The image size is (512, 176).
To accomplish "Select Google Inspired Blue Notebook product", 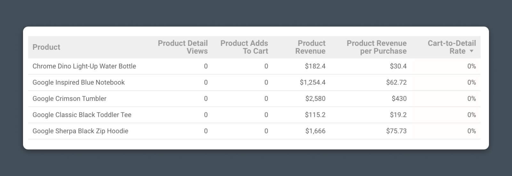I will click(78, 83).
